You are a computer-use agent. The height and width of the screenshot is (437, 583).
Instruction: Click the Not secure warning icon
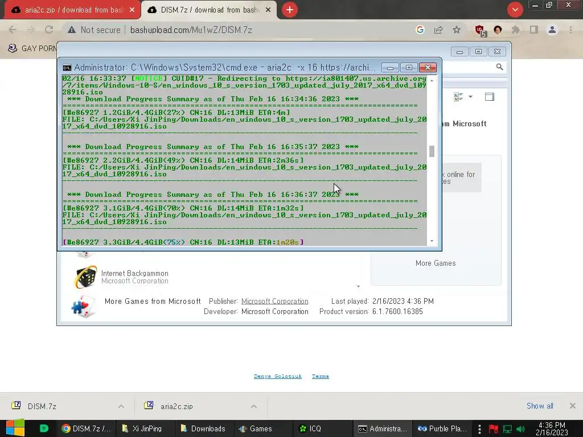pos(72,30)
